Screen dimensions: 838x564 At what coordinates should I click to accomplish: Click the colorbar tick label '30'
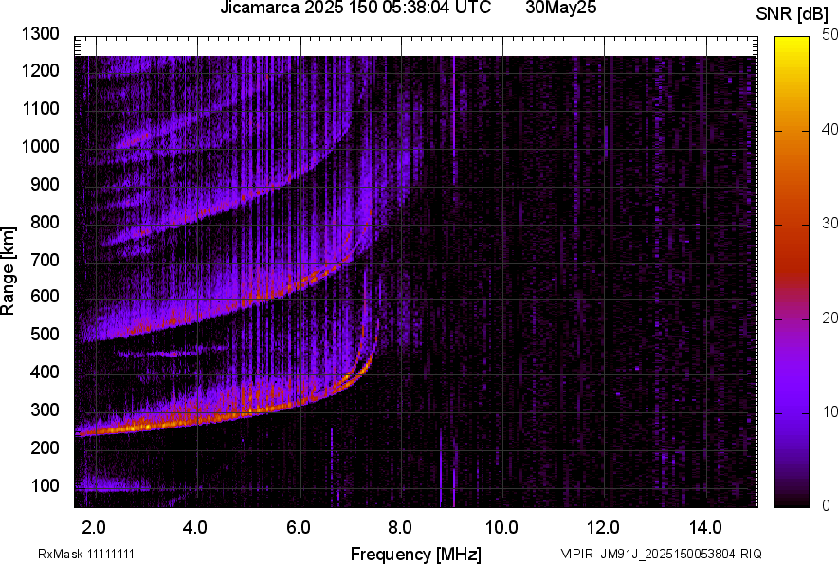[x=829, y=223]
